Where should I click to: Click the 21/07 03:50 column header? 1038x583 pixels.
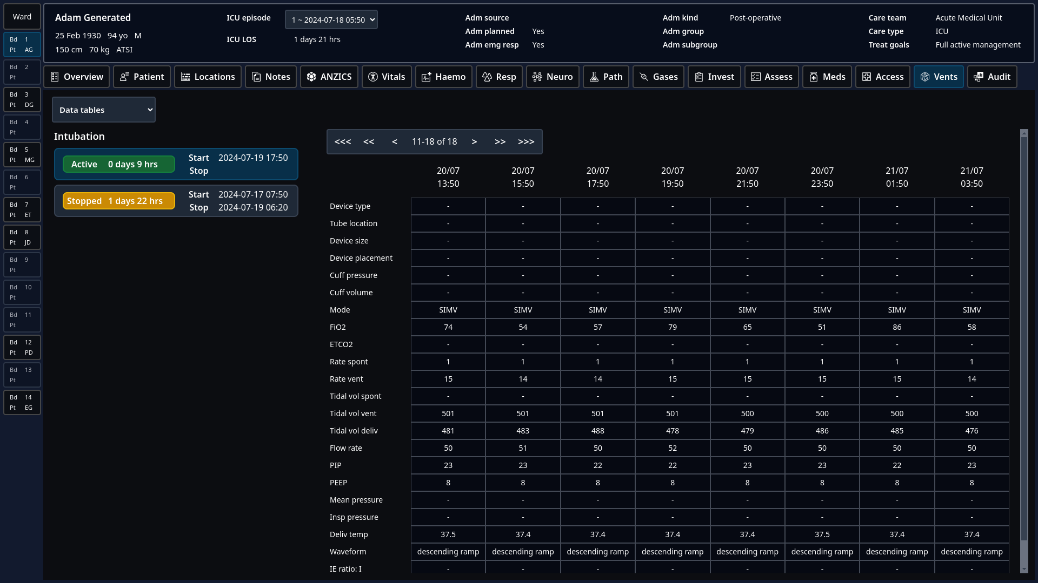(x=972, y=177)
